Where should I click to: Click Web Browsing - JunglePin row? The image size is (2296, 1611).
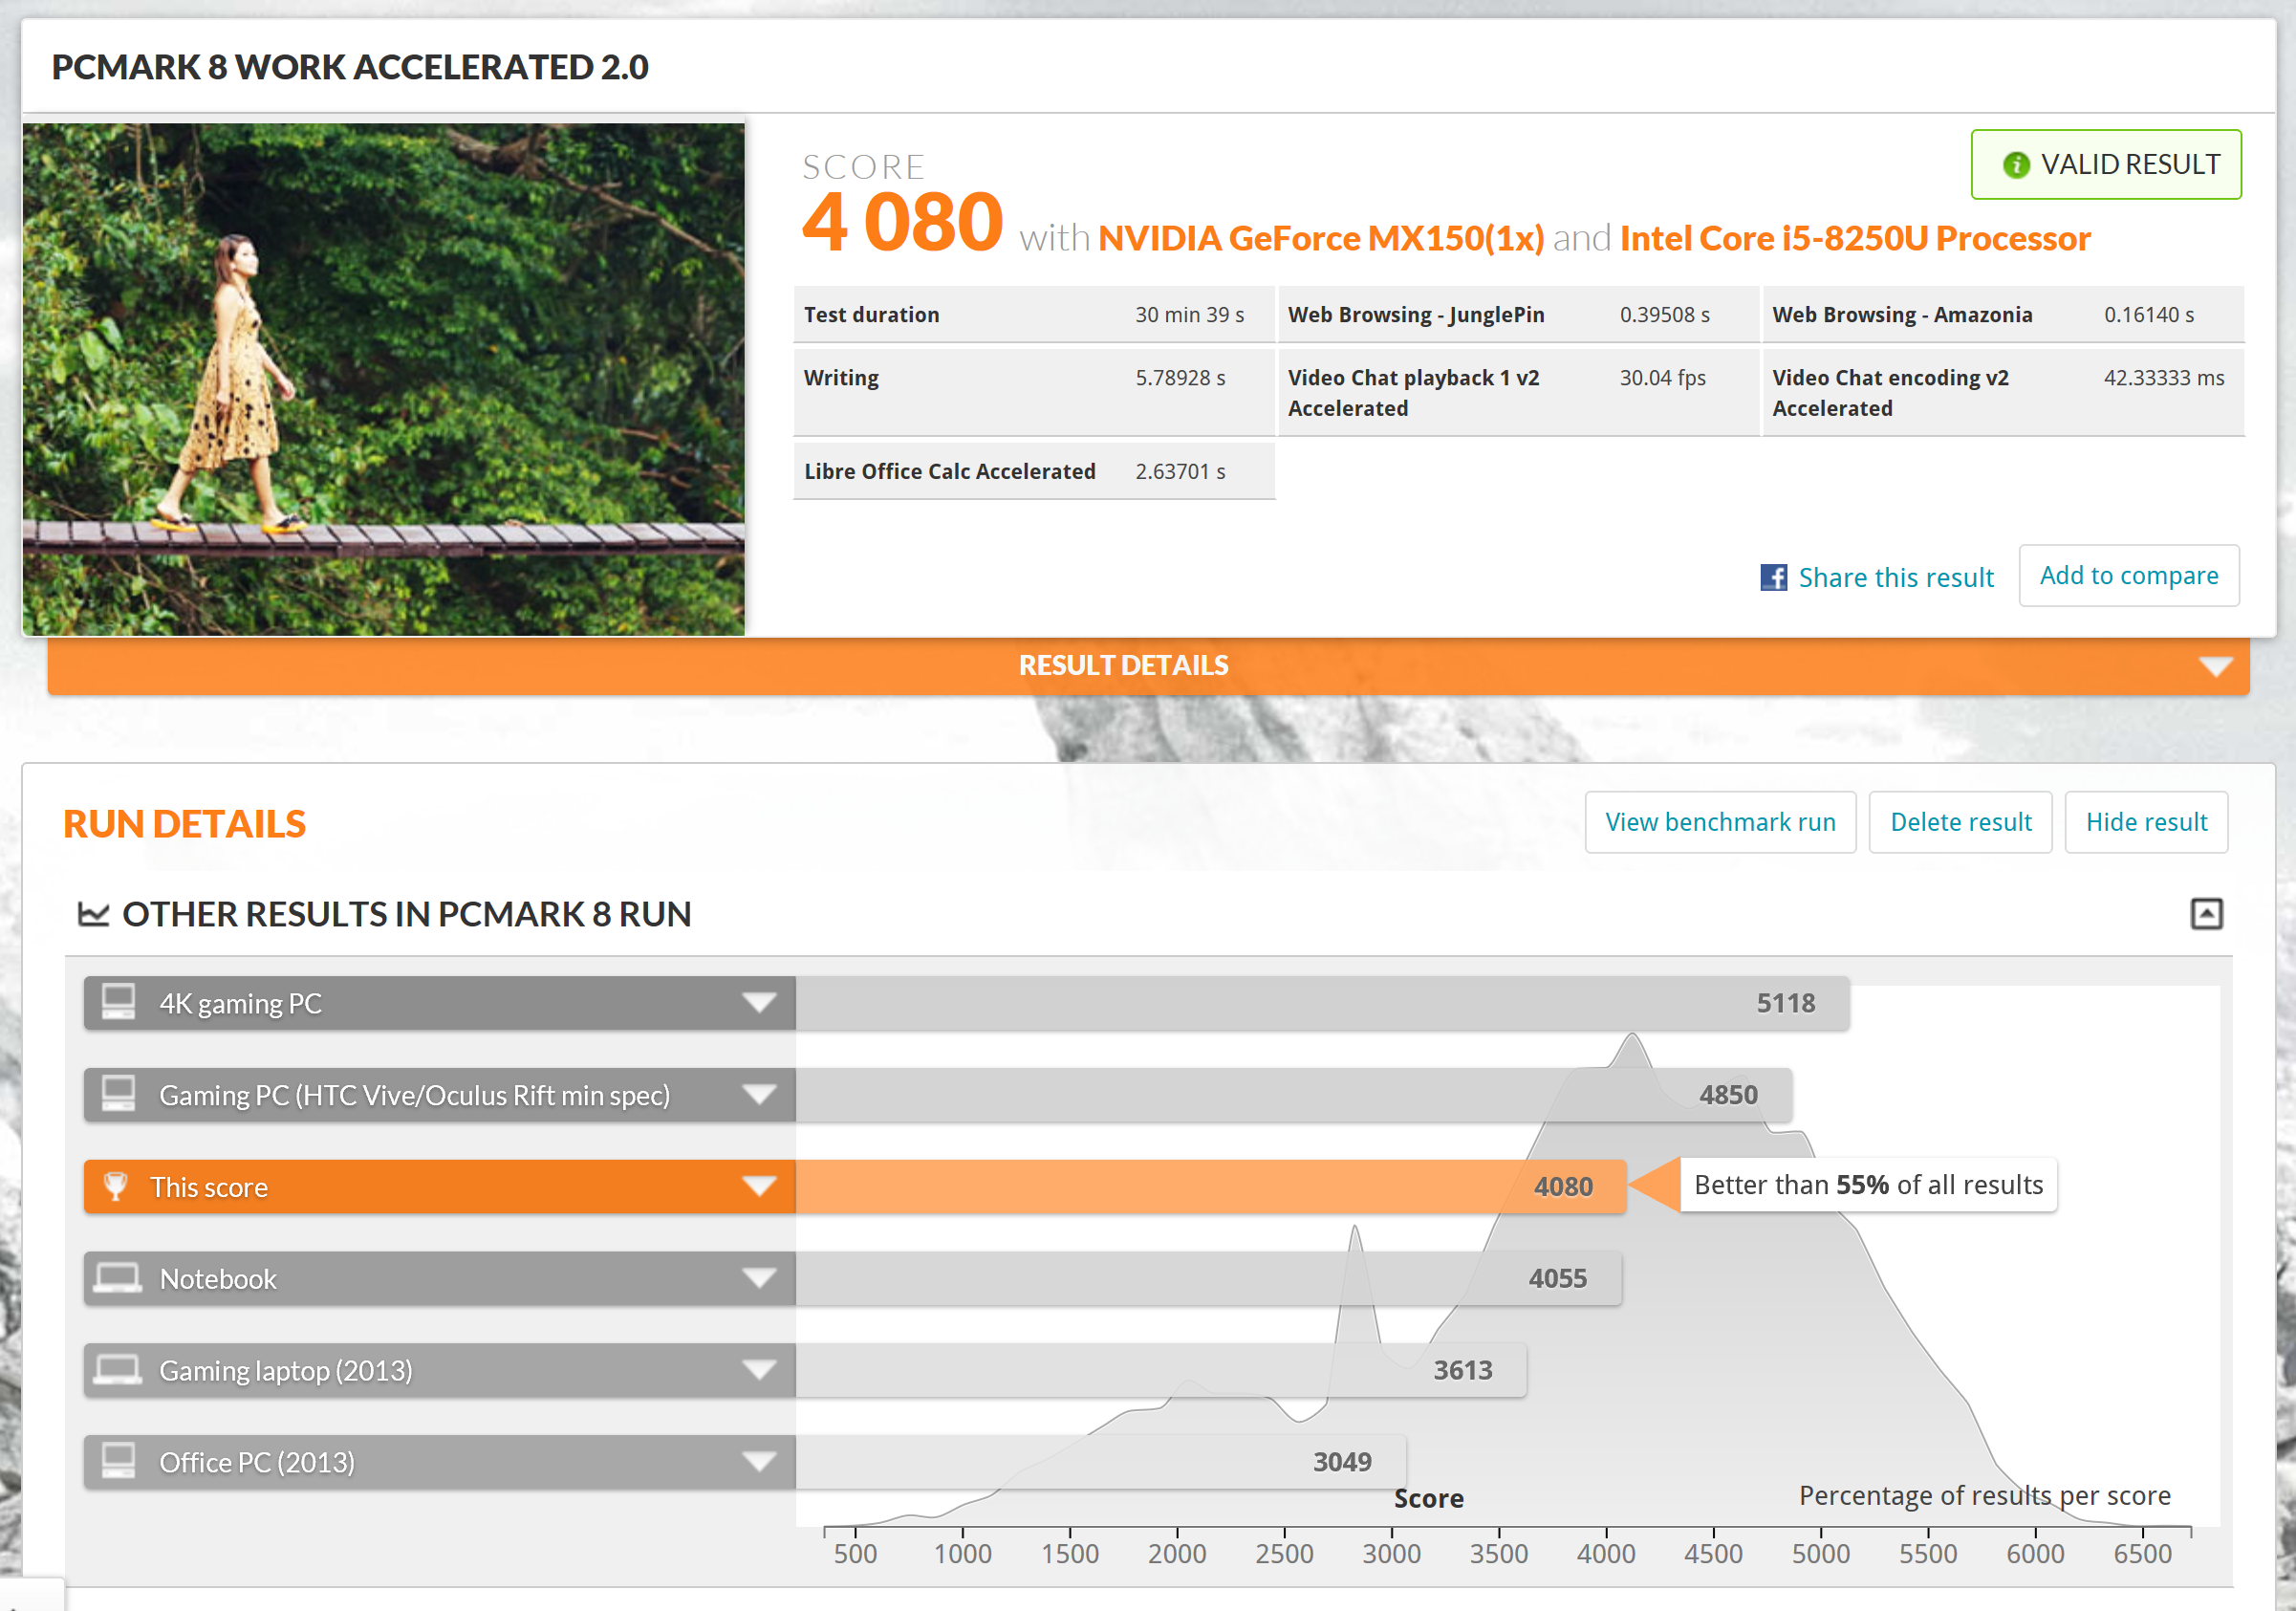(1518, 315)
